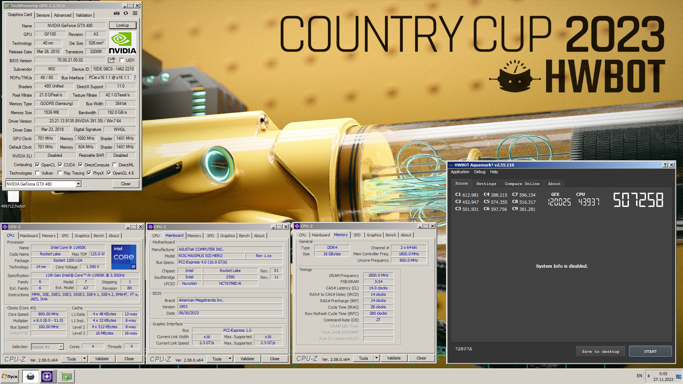683x384 pixels.
Task: Click the GPU-Z title bar app icon
Action: 7,6
